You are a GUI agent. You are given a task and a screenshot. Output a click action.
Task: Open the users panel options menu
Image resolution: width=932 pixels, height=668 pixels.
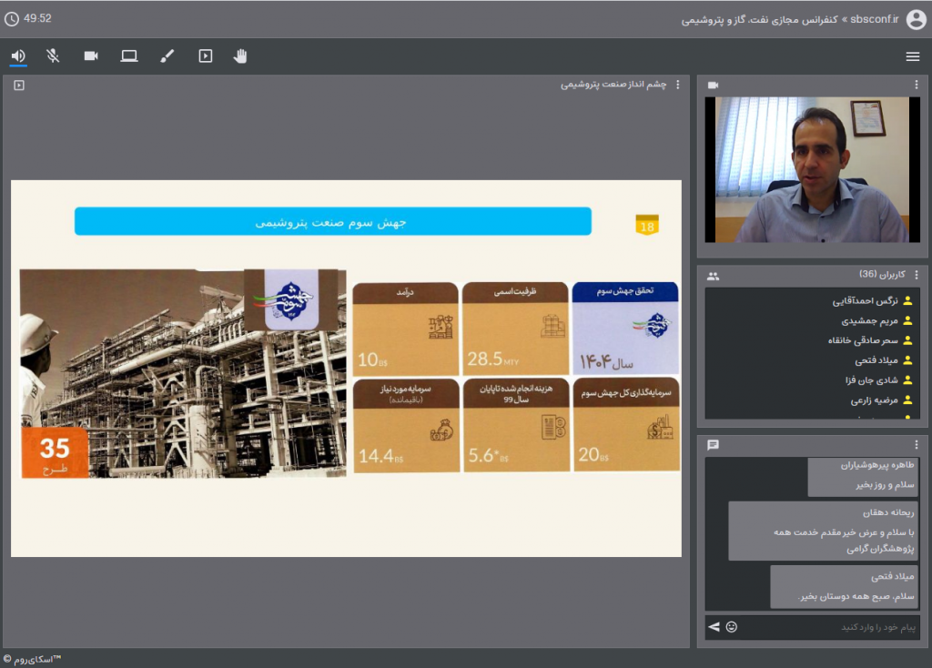[917, 275]
